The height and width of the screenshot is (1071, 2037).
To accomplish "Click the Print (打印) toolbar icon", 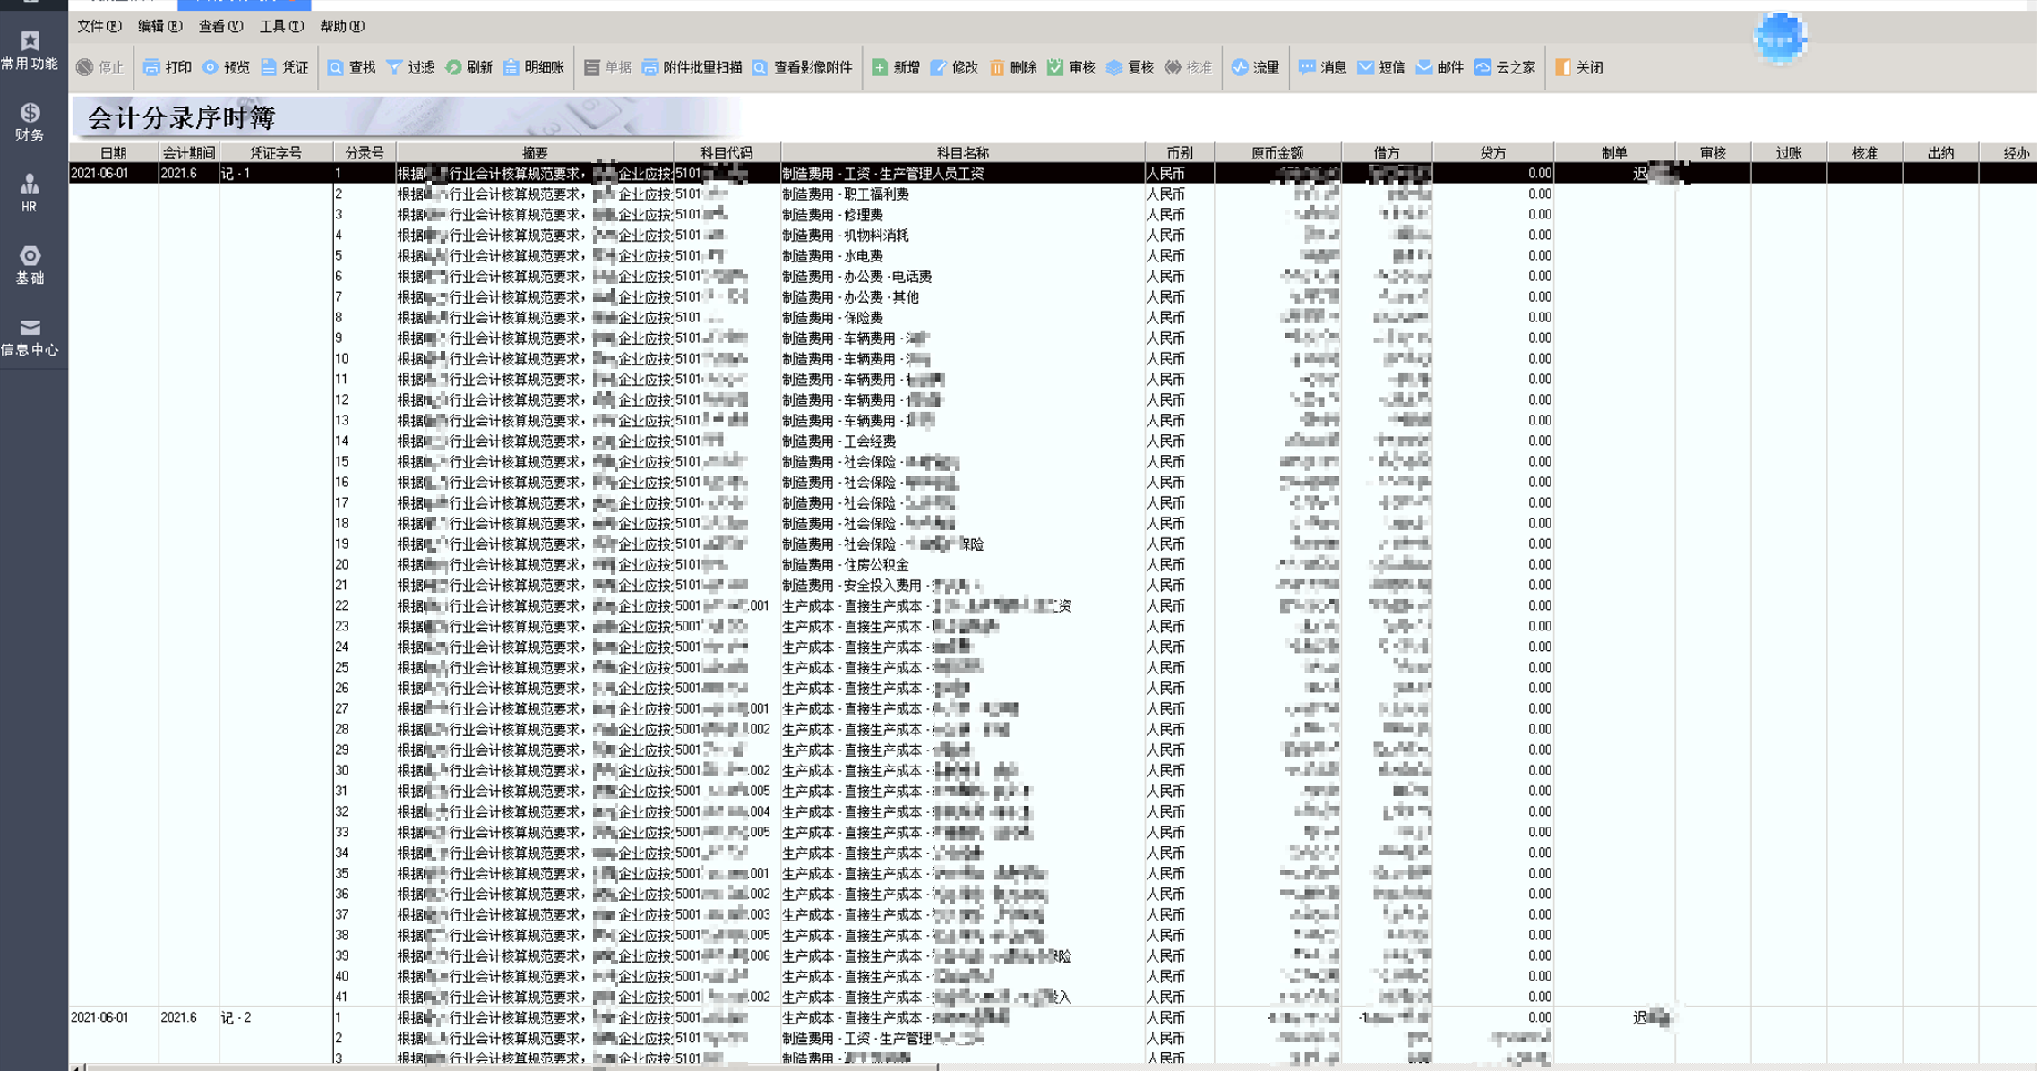I will click(151, 67).
